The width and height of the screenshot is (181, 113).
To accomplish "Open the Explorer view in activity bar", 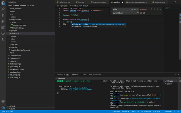I will 3,3.
